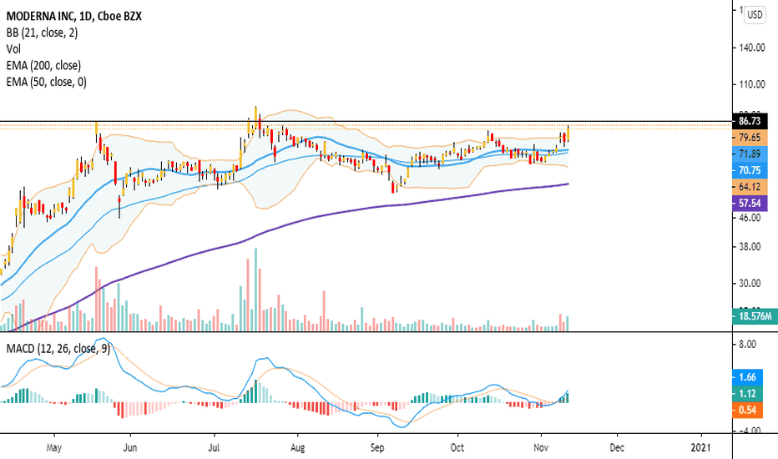
Task: Click the 1.12 MACD histogram value label
Action: (x=747, y=394)
